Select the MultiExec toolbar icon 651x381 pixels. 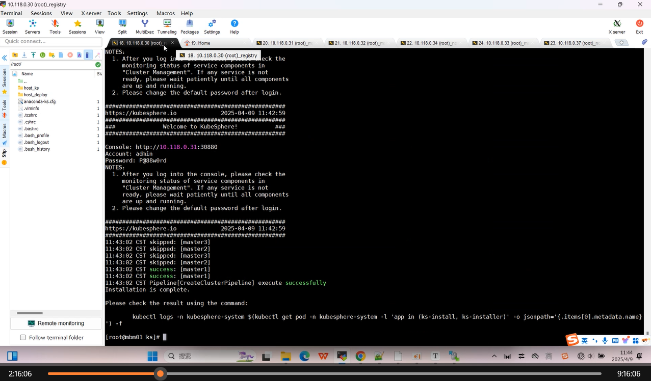[144, 26]
